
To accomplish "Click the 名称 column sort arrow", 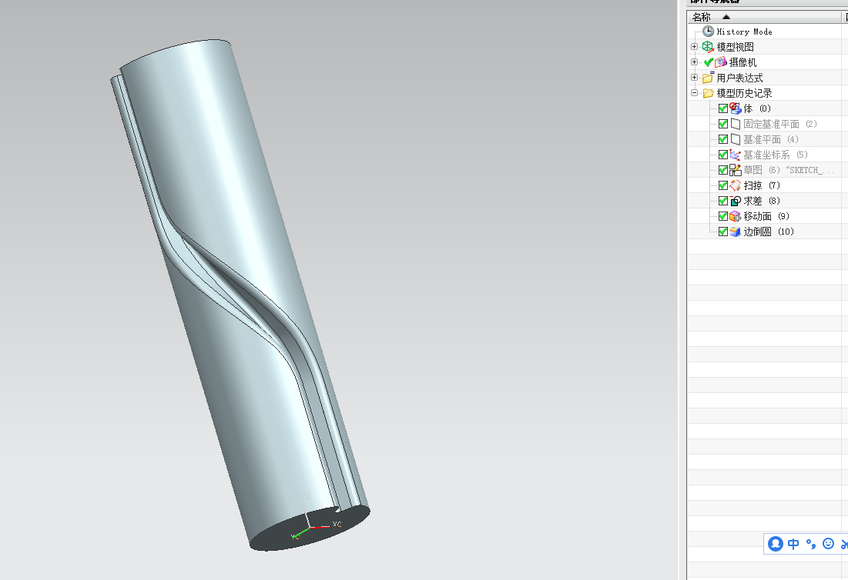I will pos(726,17).
